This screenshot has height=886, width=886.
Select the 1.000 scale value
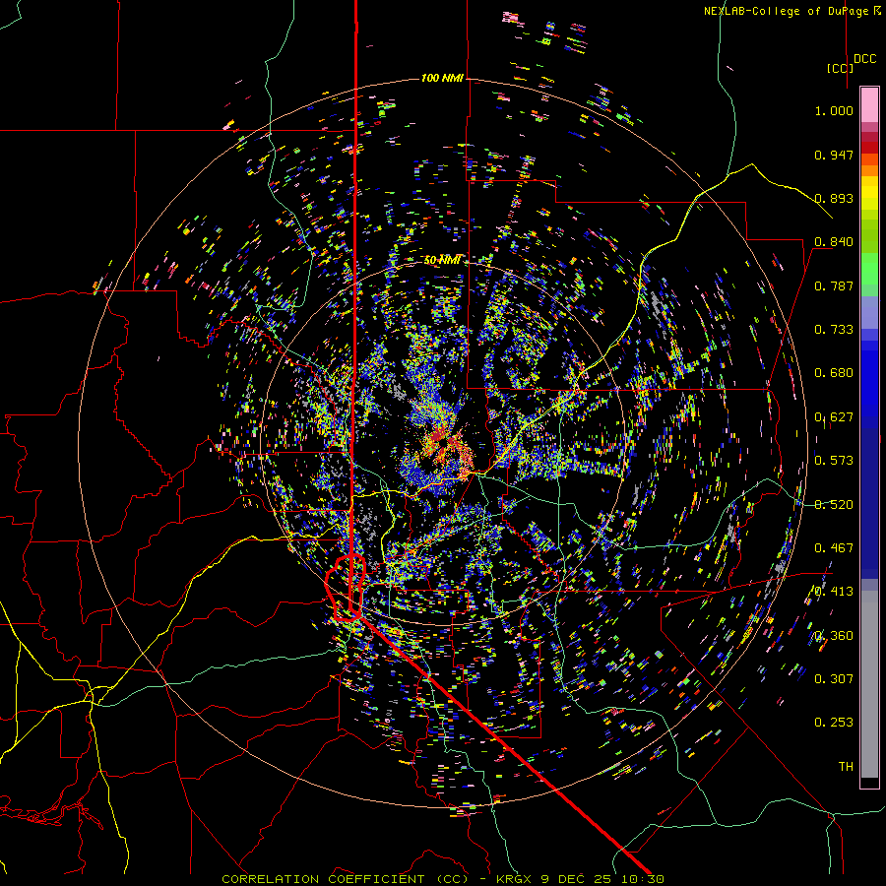pos(834,110)
